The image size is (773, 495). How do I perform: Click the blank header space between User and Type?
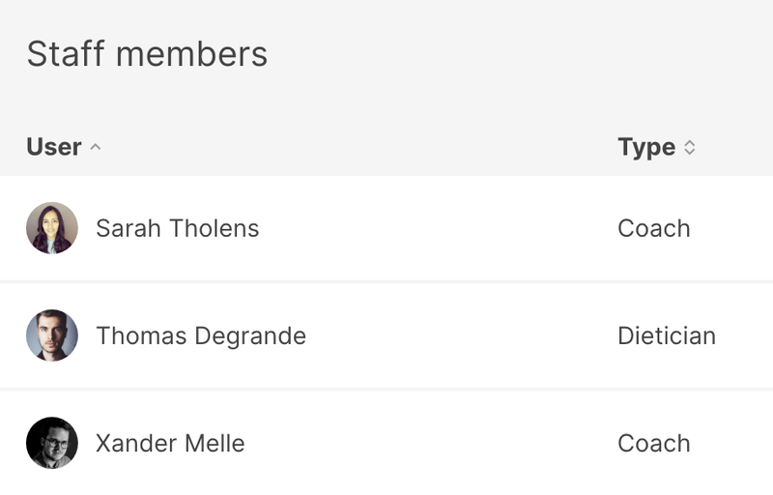tap(358, 147)
